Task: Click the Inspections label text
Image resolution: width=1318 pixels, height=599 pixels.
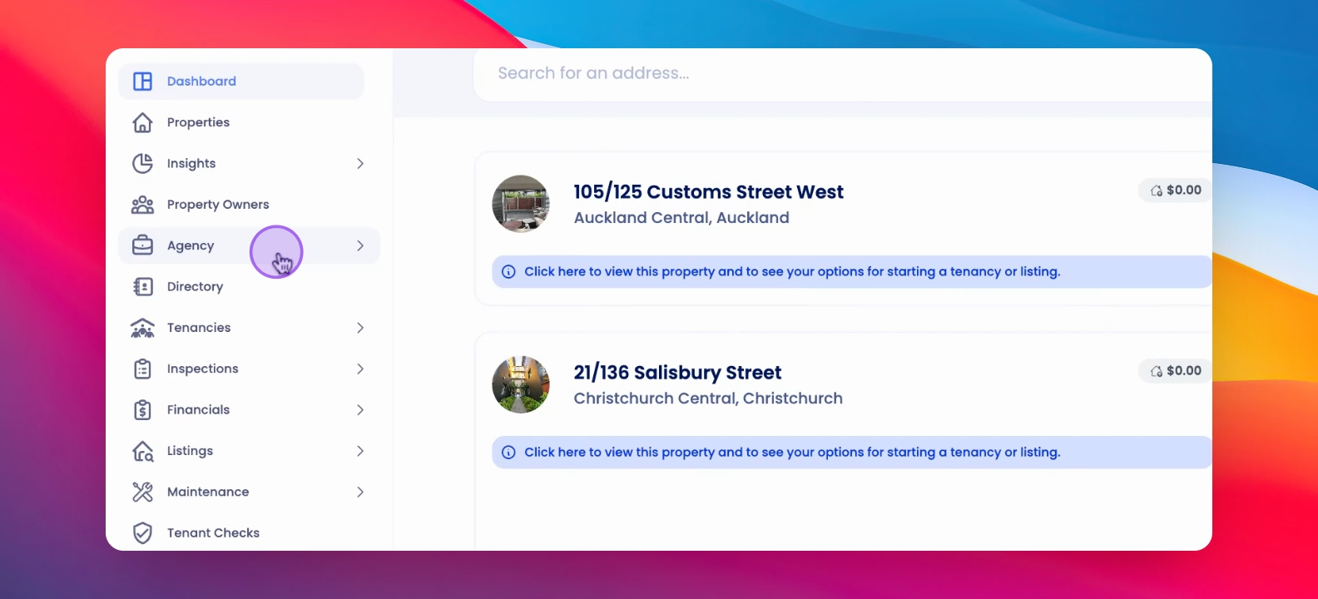Action: click(202, 369)
